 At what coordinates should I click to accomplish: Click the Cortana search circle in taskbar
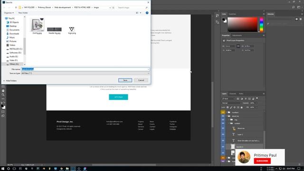point(9,169)
